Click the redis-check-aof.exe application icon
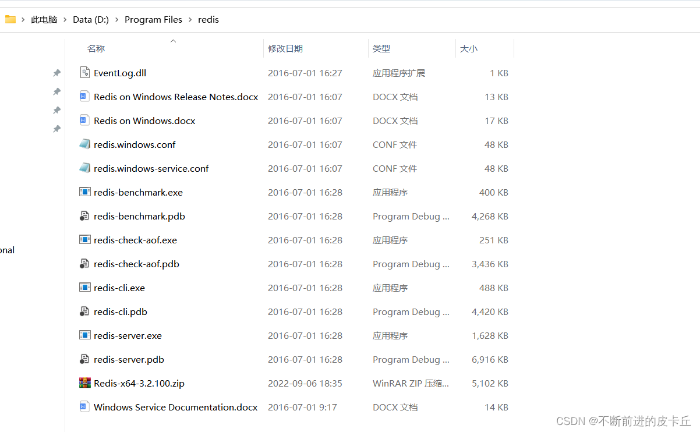This screenshot has height=432, width=700. [85, 240]
